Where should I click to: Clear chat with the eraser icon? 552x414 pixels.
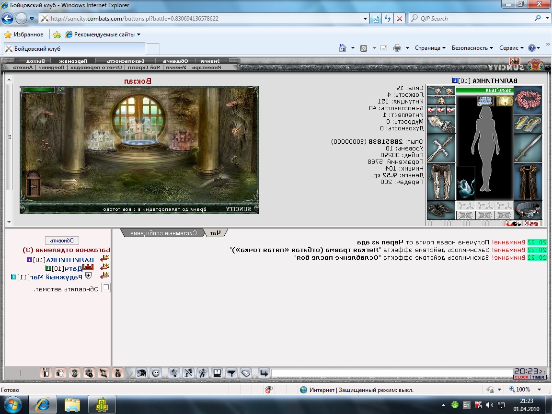tap(246, 373)
